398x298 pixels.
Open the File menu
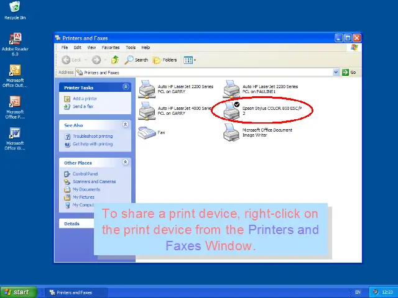[65, 47]
